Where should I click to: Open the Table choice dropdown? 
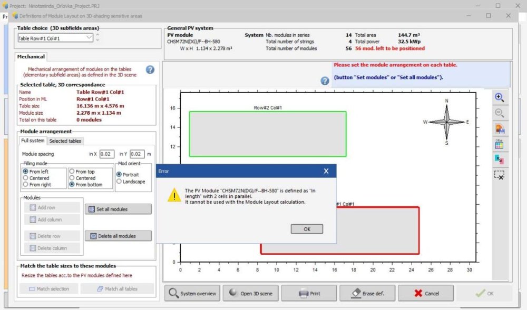pos(89,38)
